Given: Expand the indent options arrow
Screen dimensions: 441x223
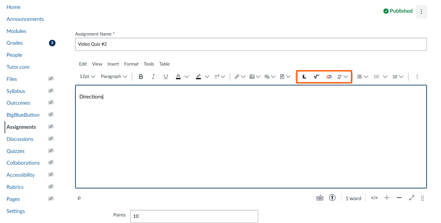Looking at the screenshot, I should pos(401,77).
